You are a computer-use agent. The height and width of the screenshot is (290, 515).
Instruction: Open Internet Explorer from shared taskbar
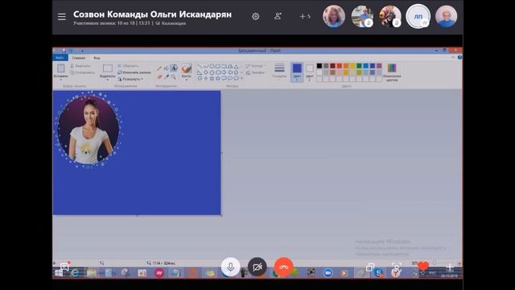pyautogui.click(x=75, y=273)
